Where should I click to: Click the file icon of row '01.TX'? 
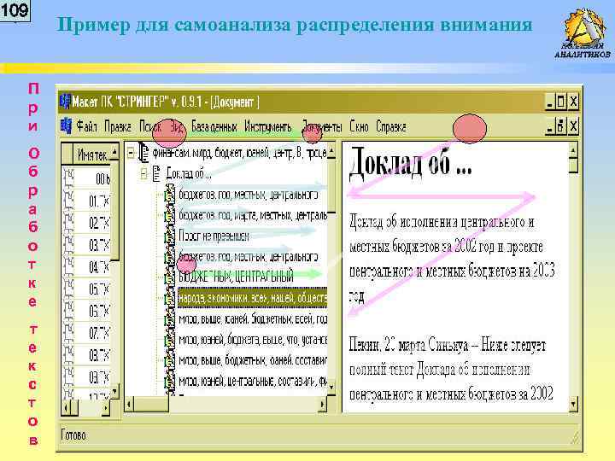pos(68,201)
